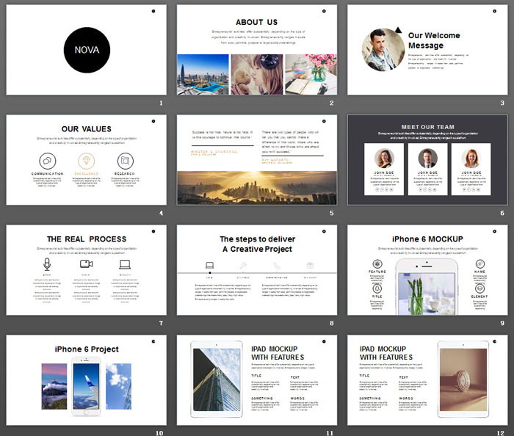Click the iPhone mockup image with asparagus
514x436 pixels.
[427, 288]
